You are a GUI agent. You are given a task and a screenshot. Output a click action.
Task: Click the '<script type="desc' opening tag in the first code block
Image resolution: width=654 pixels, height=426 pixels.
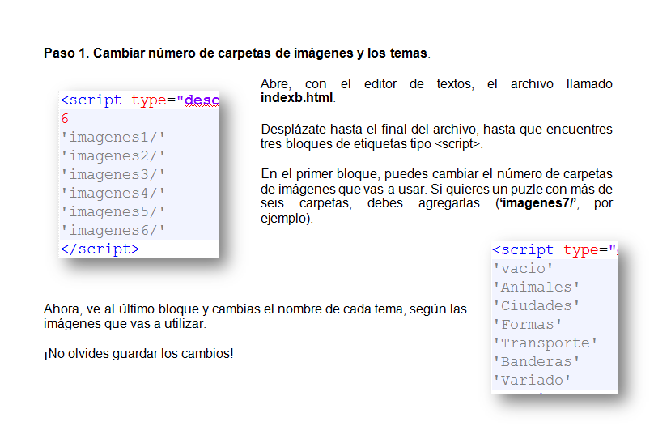coord(139,100)
